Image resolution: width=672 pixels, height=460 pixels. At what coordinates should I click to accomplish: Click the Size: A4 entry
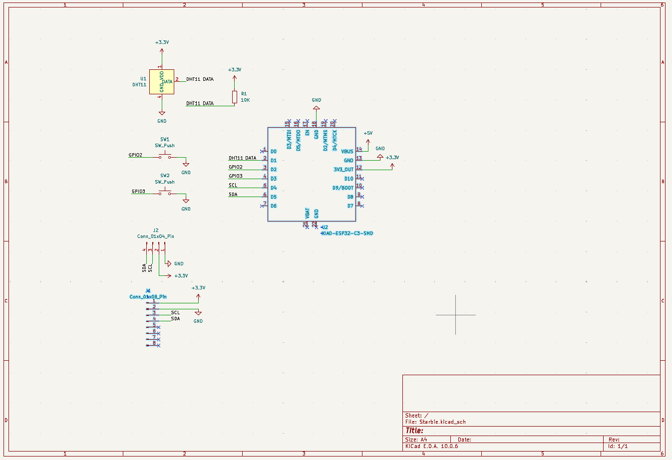point(416,440)
